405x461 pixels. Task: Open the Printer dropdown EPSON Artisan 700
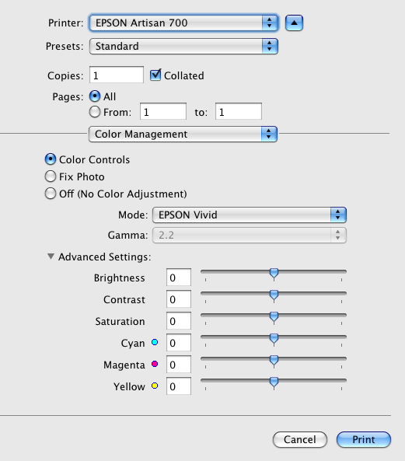pos(183,23)
